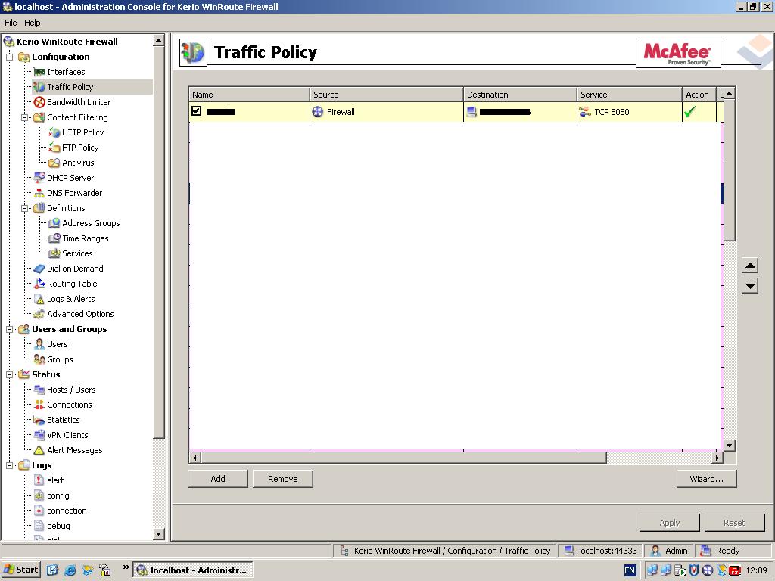
Task: Click the navigation tree scroll-down arrow
Action: (159, 533)
